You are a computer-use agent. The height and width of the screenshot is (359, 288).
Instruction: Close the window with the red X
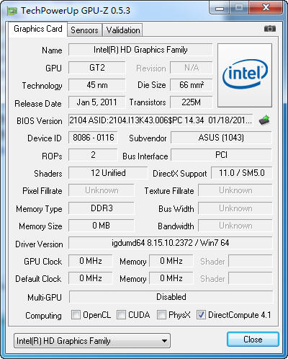(x=266, y=8)
